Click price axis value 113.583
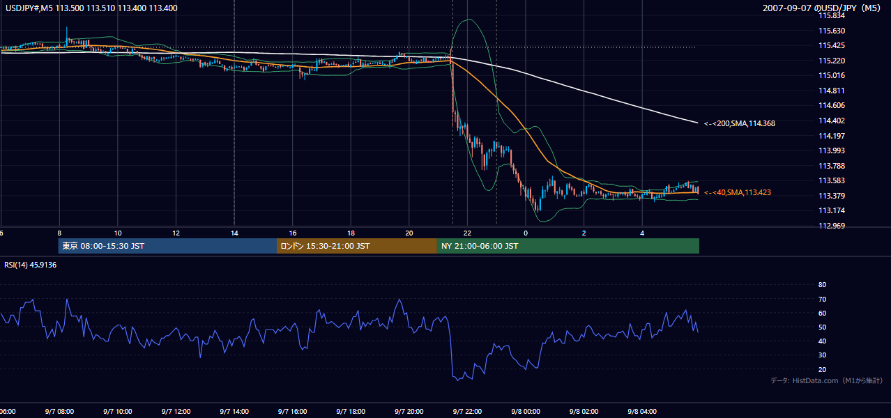891x418 pixels. pos(831,180)
